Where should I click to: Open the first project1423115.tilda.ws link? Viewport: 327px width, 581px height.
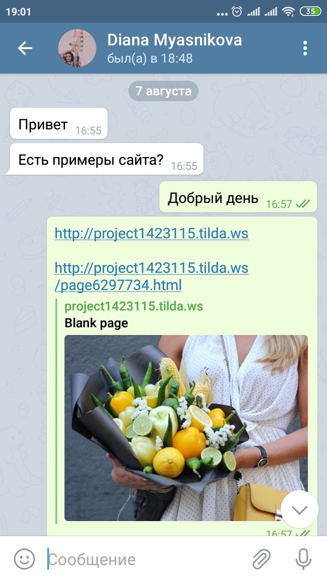[152, 234]
